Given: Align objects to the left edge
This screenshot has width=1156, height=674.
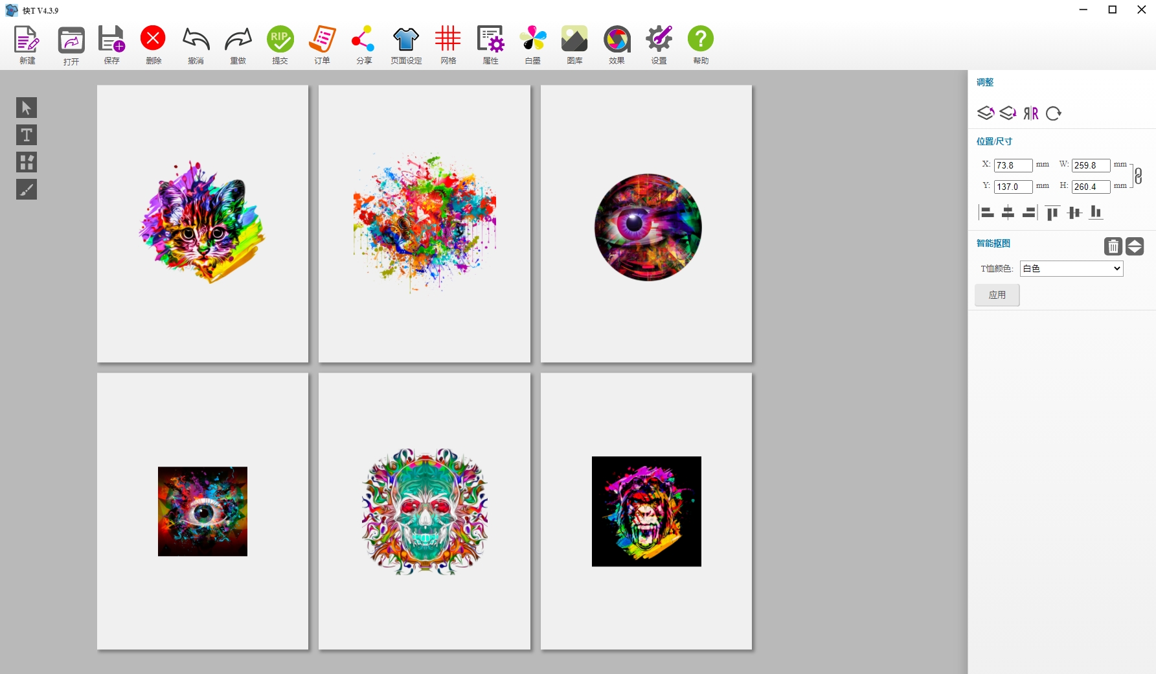Looking at the screenshot, I should pos(986,213).
